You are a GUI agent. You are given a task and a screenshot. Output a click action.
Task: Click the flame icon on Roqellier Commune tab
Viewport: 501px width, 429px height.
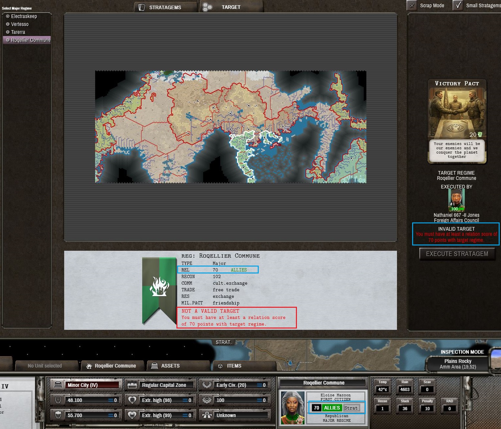click(89, 366)
